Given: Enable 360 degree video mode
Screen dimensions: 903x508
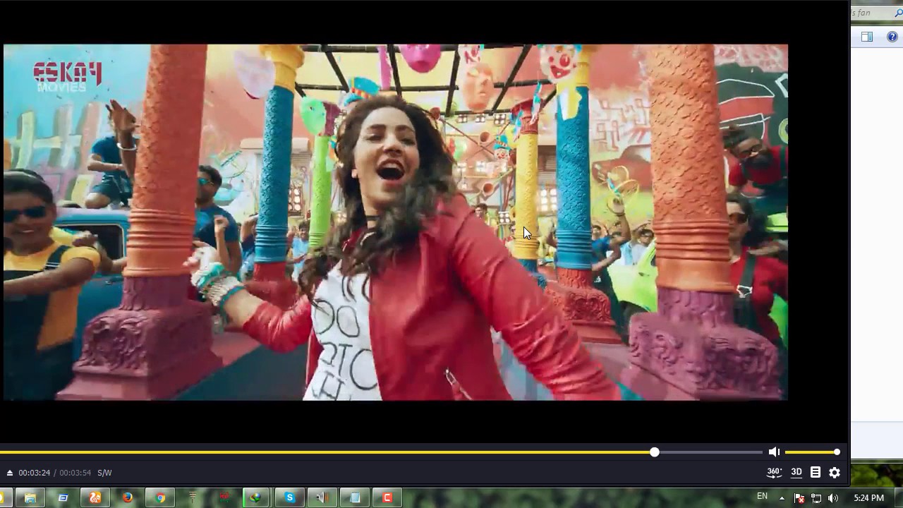Looking at the screenshot, I should pyautogui.click(x=774, y=473).
